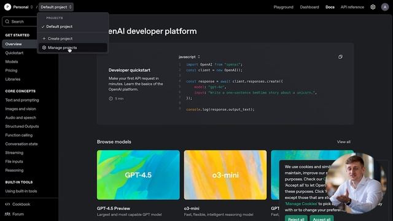Click the plus icon beside Create project
Screen dimensions: 393x221
44,39
